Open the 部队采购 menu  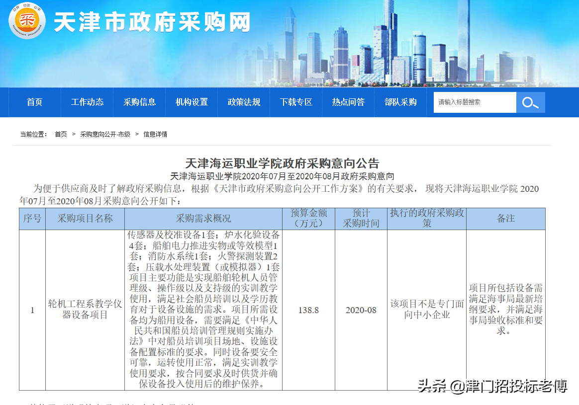pos(400,102)
